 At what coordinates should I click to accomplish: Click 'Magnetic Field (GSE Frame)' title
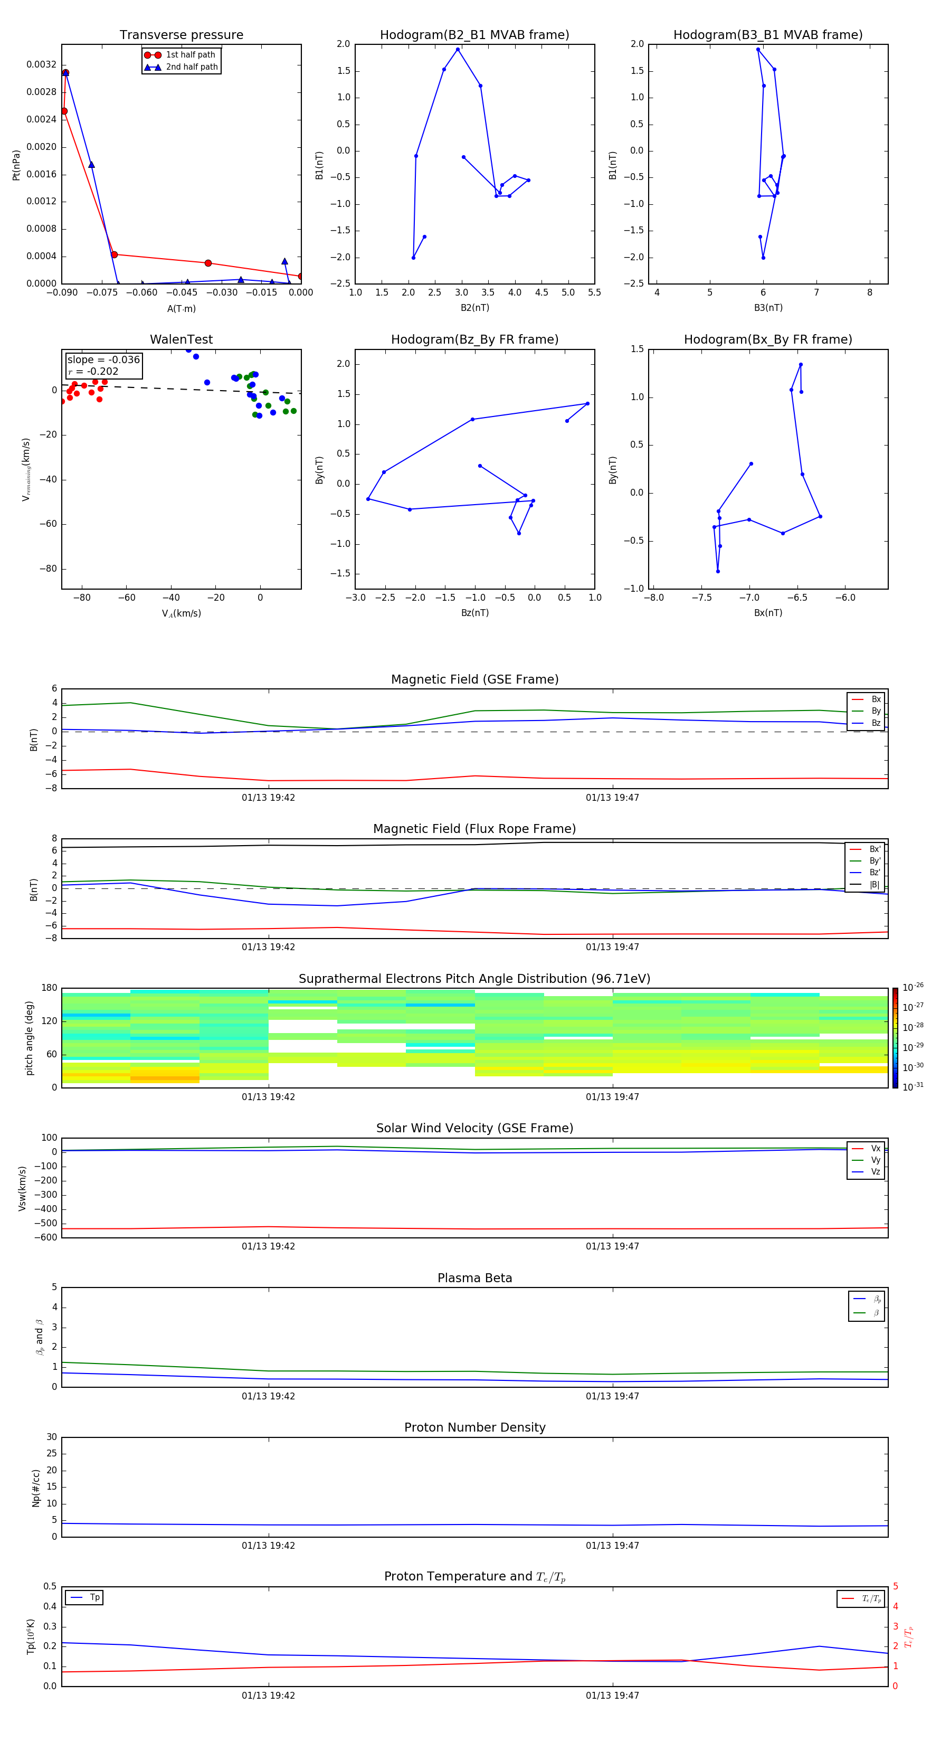[474, 679]
